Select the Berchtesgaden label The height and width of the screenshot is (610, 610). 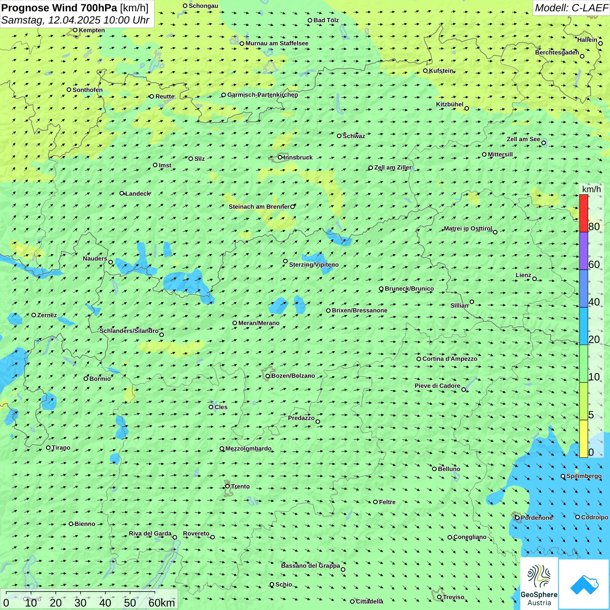click(x=557, y=52)
